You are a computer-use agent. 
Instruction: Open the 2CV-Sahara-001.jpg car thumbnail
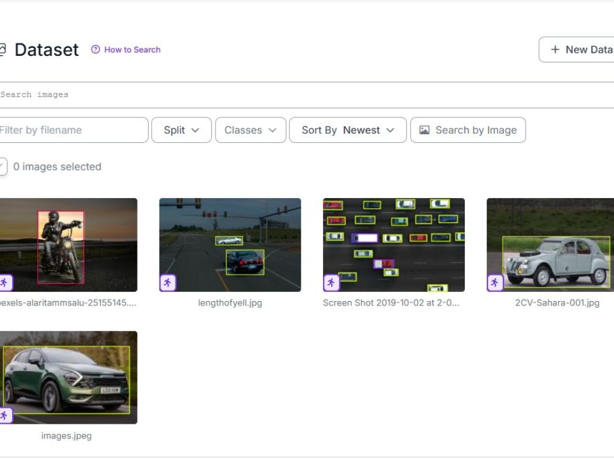(550, 245)
